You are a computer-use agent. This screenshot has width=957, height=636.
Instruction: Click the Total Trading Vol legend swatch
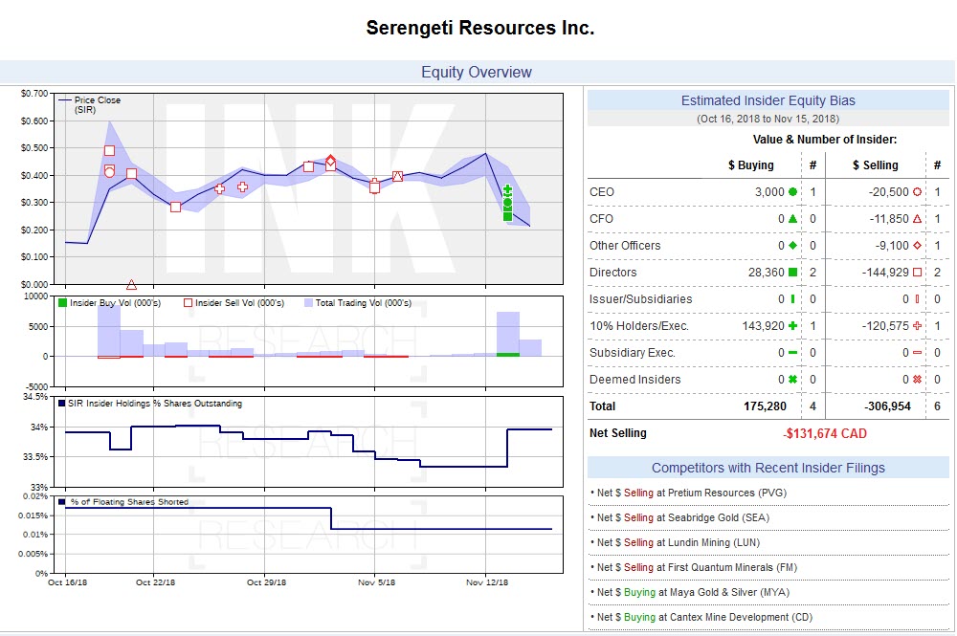pos(306,303)
